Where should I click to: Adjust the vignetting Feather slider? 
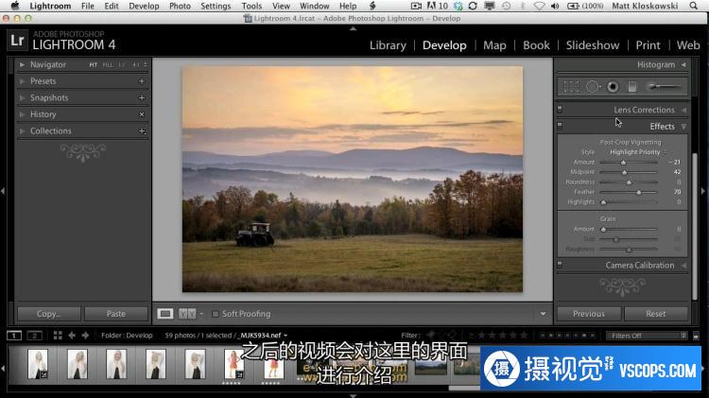coord(639,192)
